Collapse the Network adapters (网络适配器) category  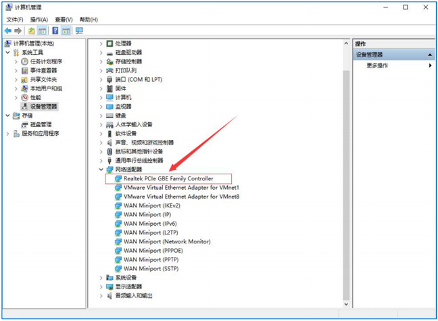(x=101, y=170)
